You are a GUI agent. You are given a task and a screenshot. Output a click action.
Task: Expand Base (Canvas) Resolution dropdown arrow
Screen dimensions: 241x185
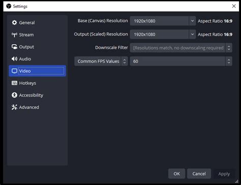pyautogui.click(x=192, y=21)
